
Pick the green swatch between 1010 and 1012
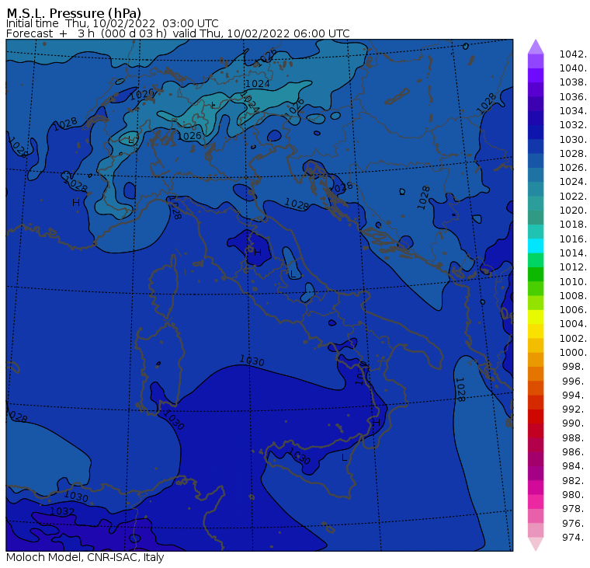point(536,274)
